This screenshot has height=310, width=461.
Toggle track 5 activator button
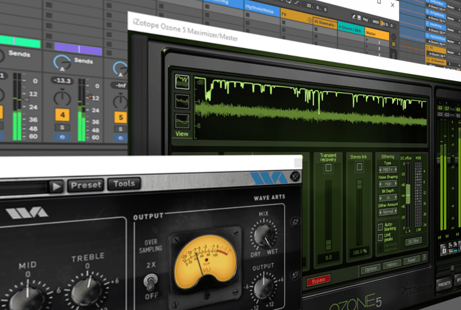(121, 117)
